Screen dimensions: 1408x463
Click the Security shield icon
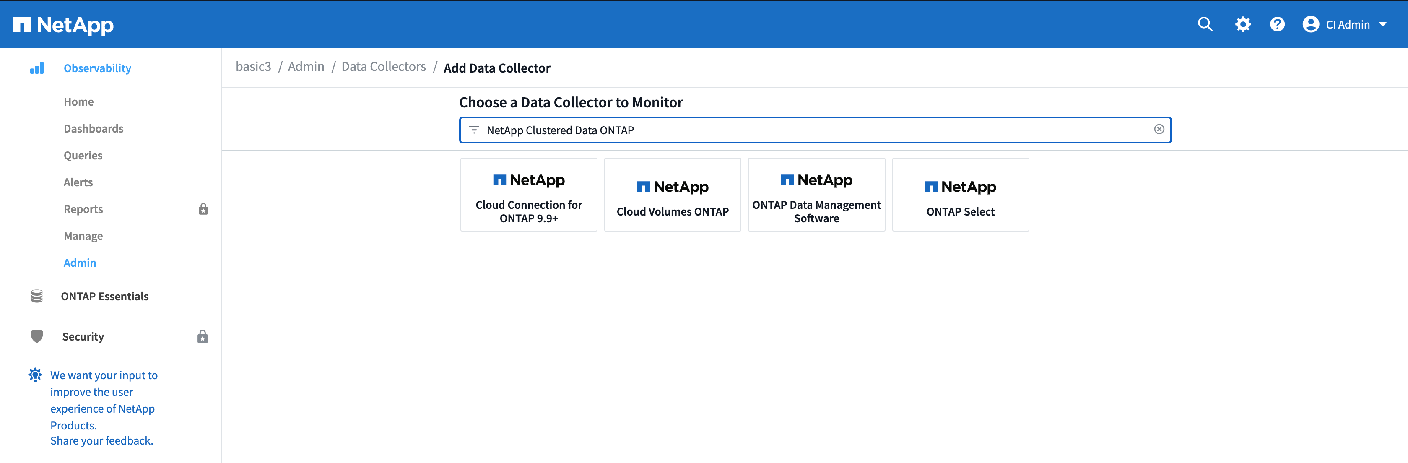pos(36,336)
